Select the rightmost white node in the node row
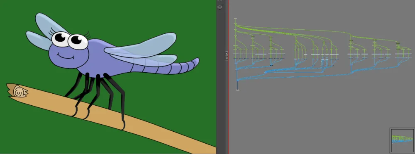415x154 pixels. (409, 54)
